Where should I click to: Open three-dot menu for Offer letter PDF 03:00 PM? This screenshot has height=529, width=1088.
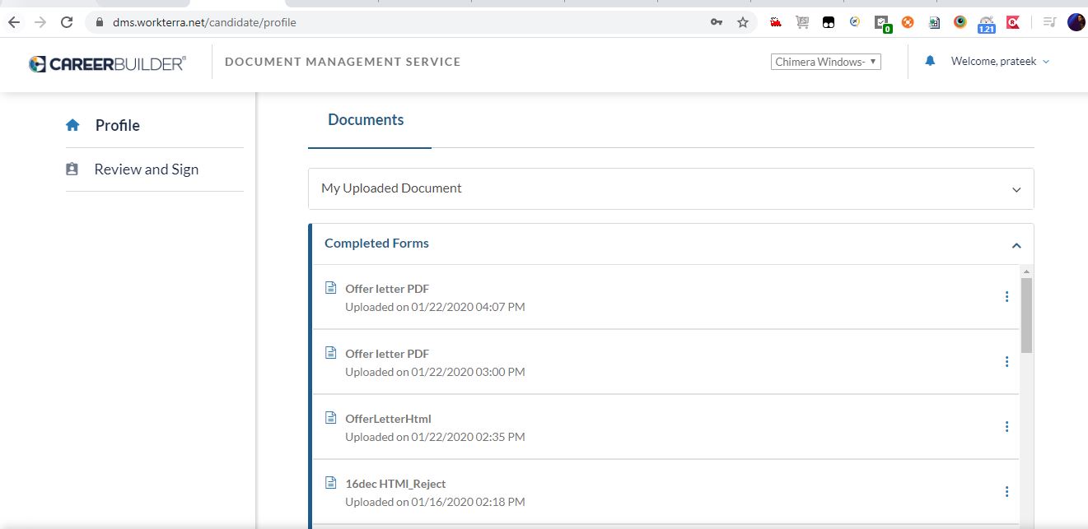pos(1006,362)
